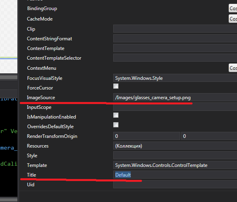Select the ContextMenu property label
The width and height of the screenshot is (237, 202).
(42, 68)
